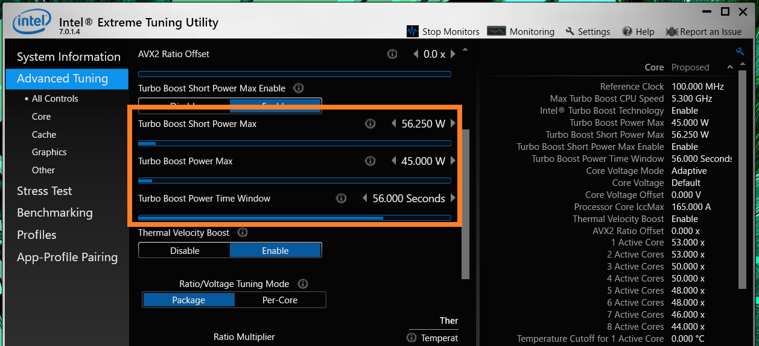Image resolution: width=759 pixels, height=346 pixels.
Task: Show info for Turbo Boost Power Time Window
Action: coord(341,199)
